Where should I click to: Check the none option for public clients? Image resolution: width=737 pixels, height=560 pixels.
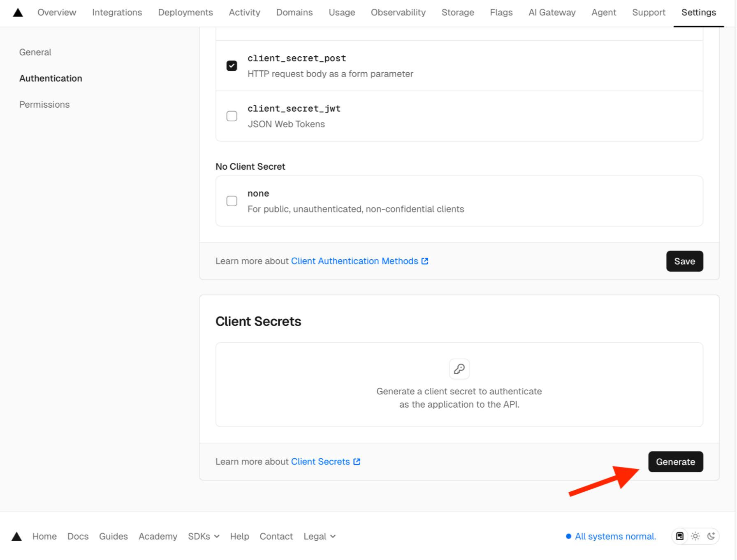(232, 201)
